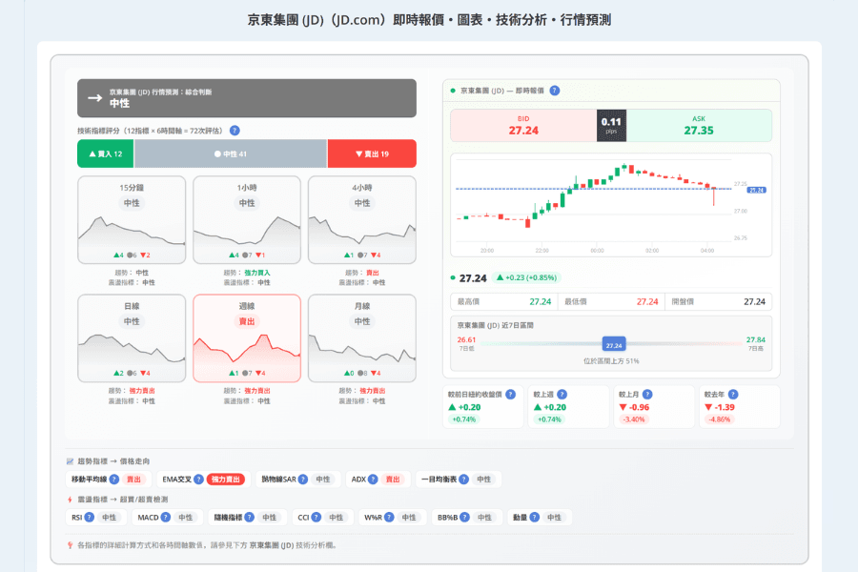Click the -4.86% badge under 較去年
This screenshot has width=858, height=572.
(x=719, y=419)
